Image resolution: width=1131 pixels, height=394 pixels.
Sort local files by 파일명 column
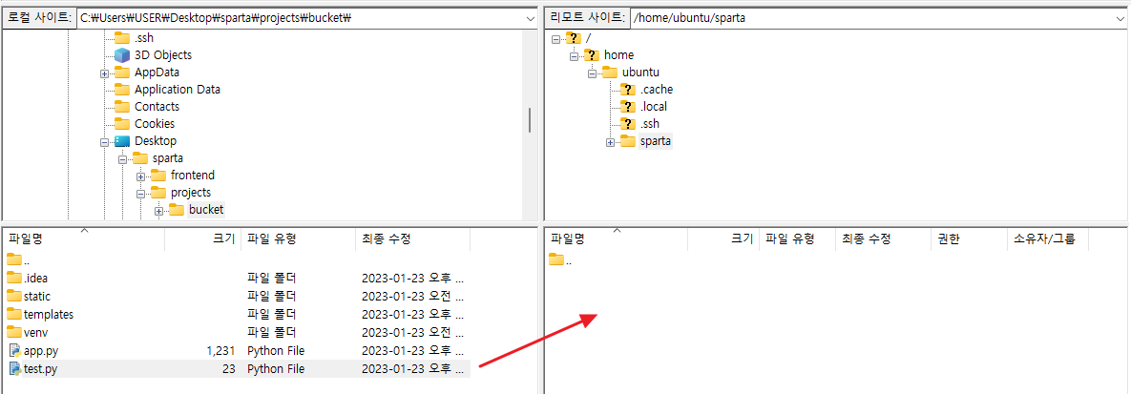pos(84,239)
